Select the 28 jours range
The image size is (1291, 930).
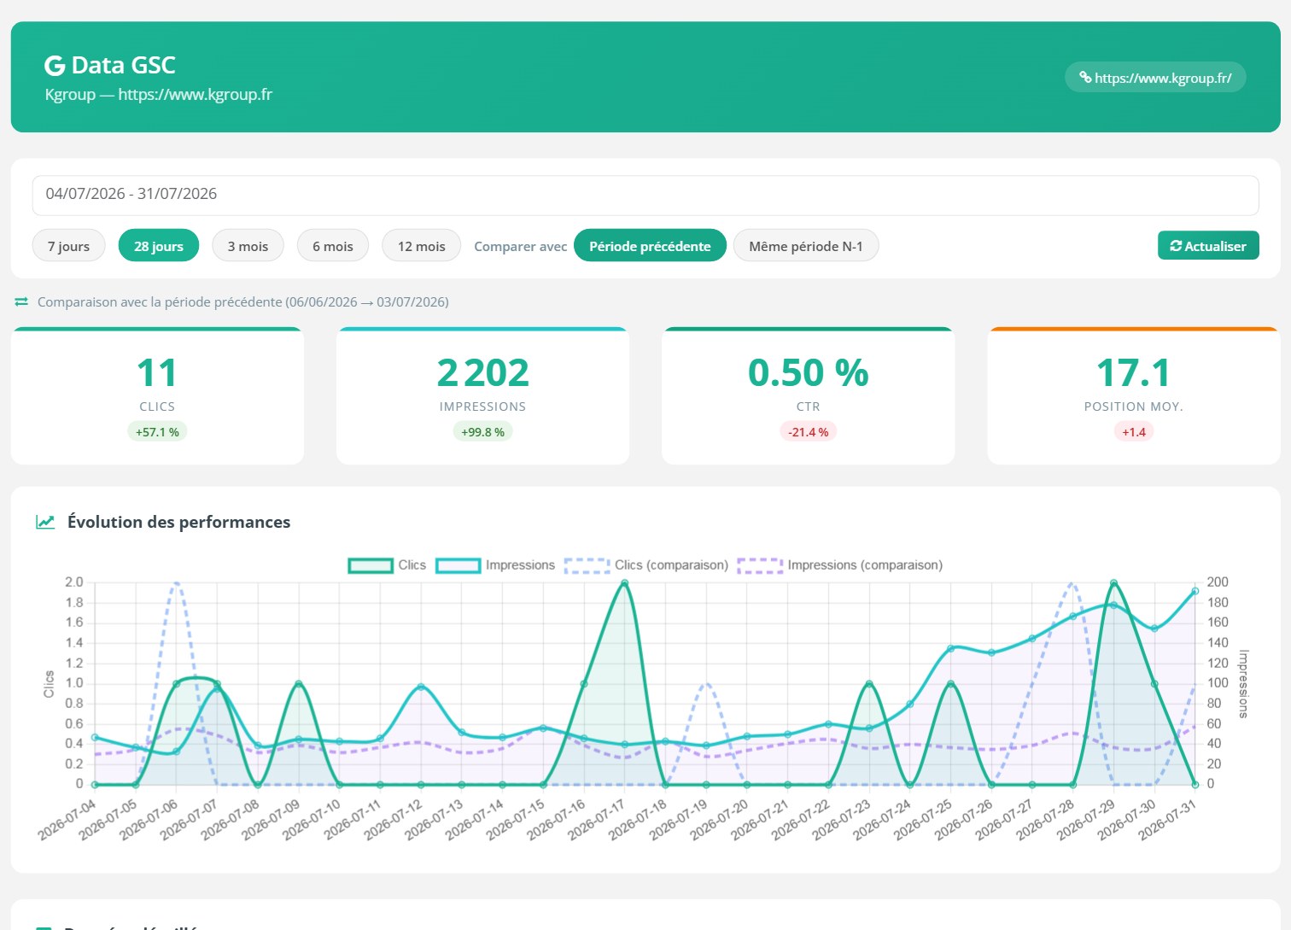click(159, 246)
